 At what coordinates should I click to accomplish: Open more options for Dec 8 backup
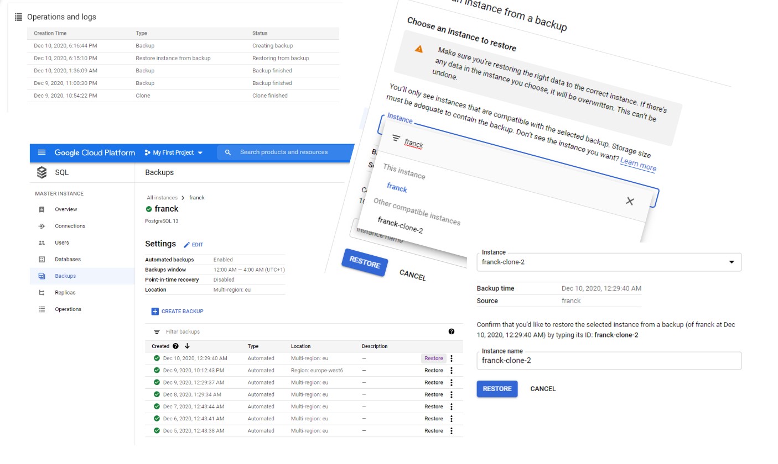pos(452,394)
